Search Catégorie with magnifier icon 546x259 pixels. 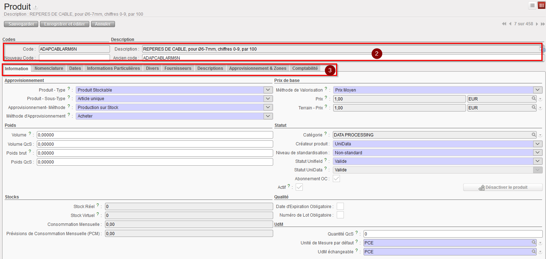point(534,135)
